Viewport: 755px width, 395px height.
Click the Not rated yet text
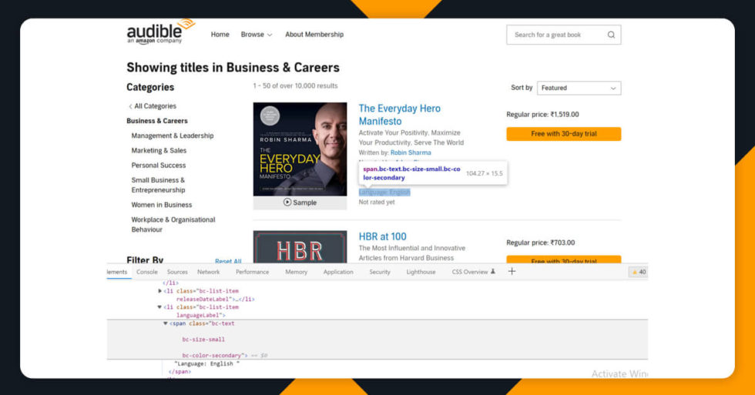click(x=377, y=203)
